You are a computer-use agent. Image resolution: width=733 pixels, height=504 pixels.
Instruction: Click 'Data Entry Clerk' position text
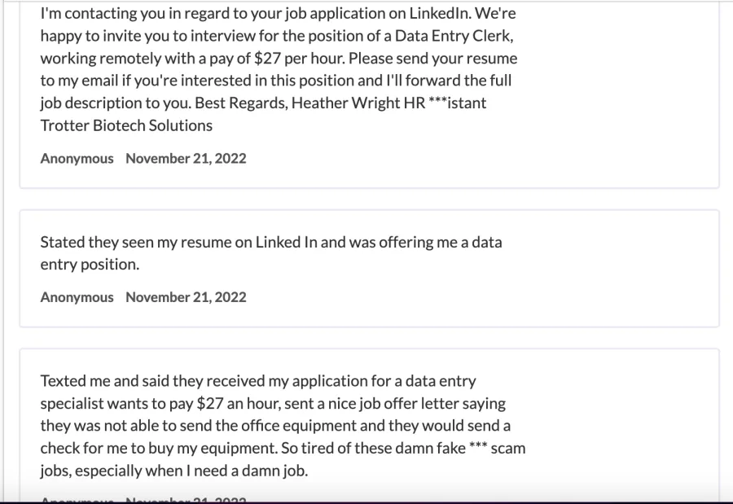[454, 36]
